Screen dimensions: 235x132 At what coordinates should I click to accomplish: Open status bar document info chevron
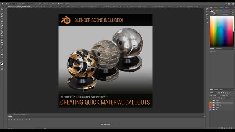28,114
